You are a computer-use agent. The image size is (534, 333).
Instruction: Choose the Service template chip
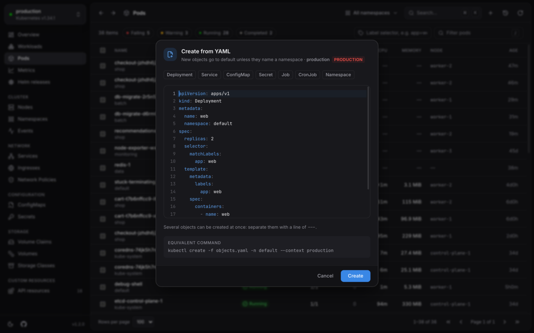(210, 75)
